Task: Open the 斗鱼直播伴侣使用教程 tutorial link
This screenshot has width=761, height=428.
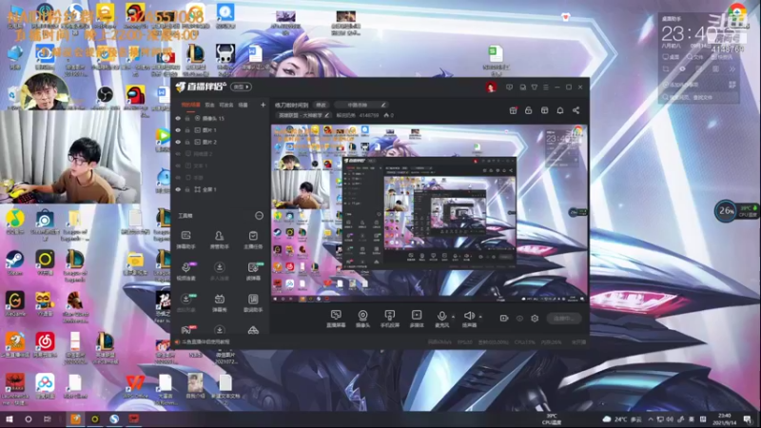Action: coord(206,342)
